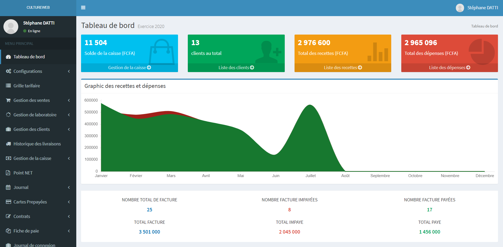Click the gears icon next to Configurations
The width and height of the screenshot is (503, 247).
[8, 71]
